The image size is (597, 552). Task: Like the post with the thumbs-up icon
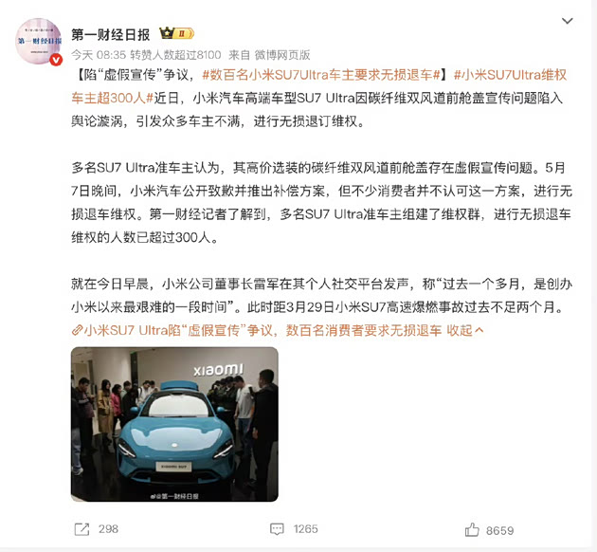point(472,530)
